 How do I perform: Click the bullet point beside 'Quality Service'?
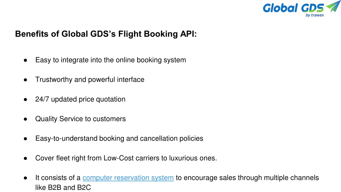25,119
